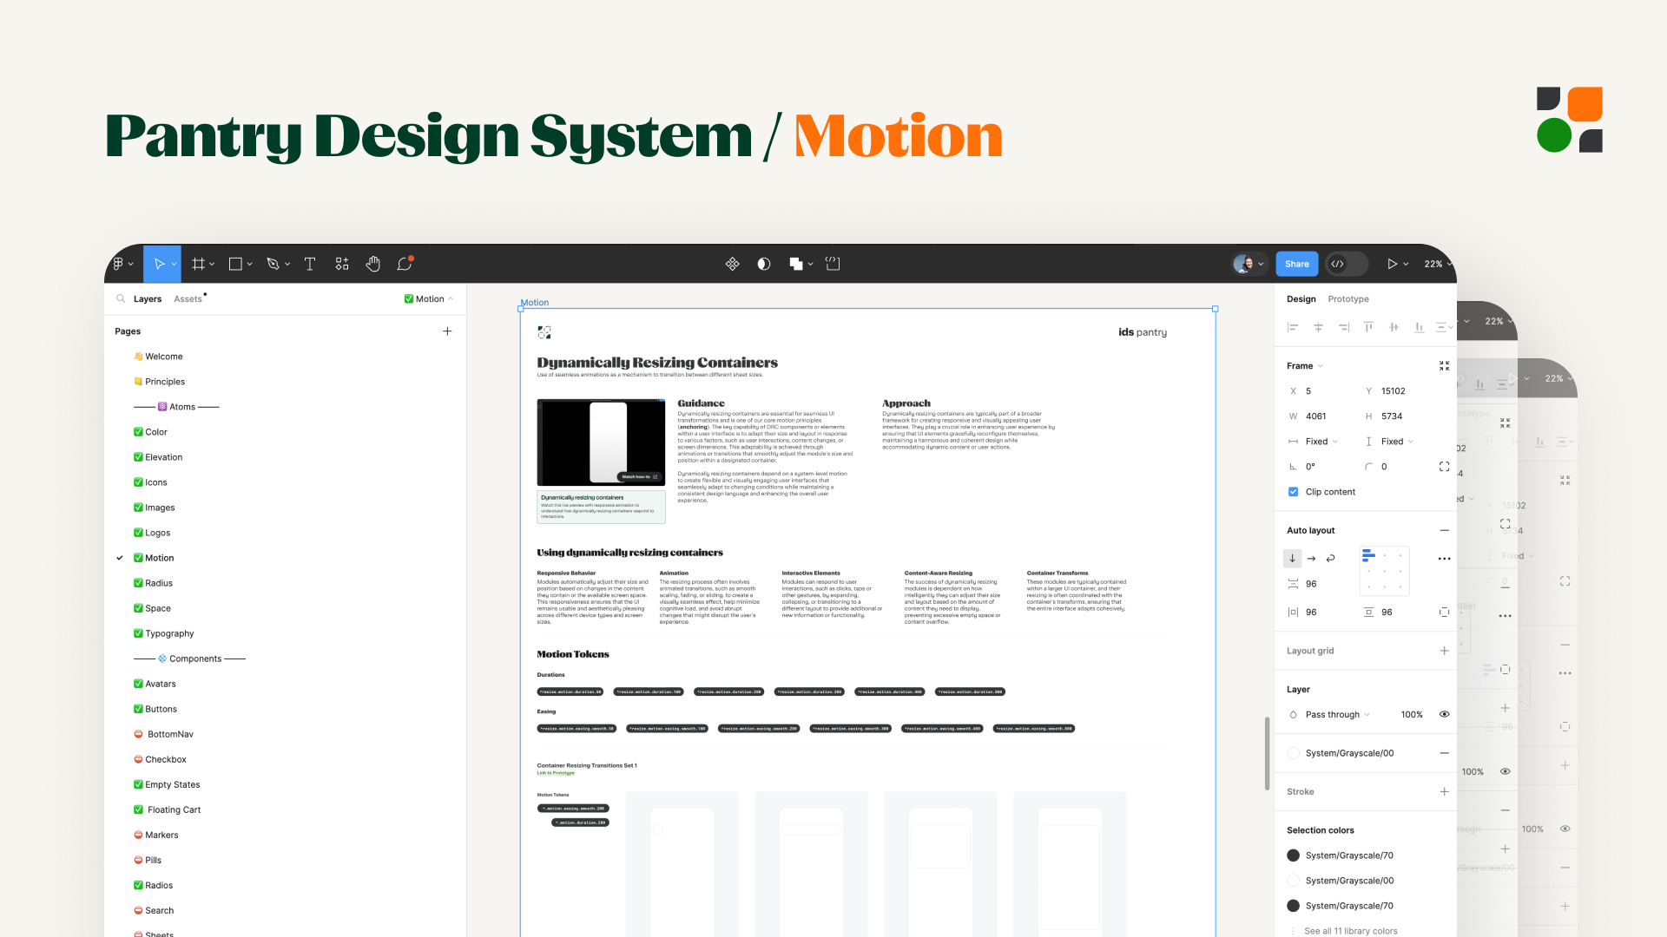Click System/Grayscale/00 selection color swatch
The image size is (1667, 937).
click(1293, 881)
